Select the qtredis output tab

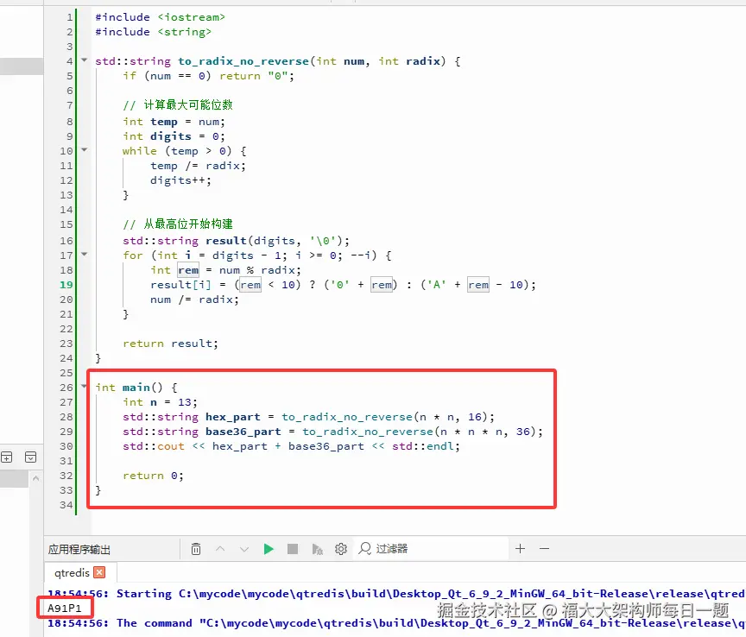(x=72, y=572)
